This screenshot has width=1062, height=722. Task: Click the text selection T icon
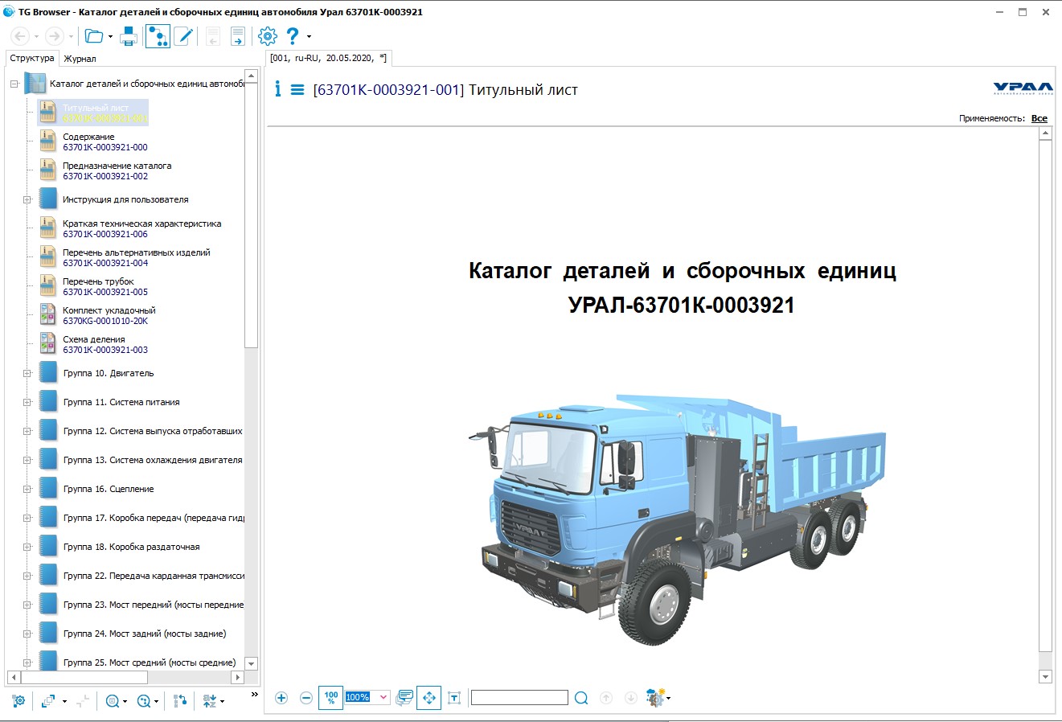tap(454, 698)
